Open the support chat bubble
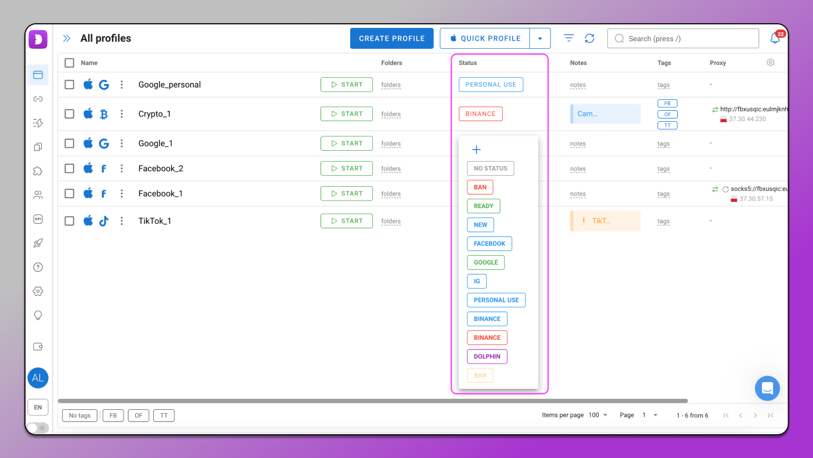 767,388
